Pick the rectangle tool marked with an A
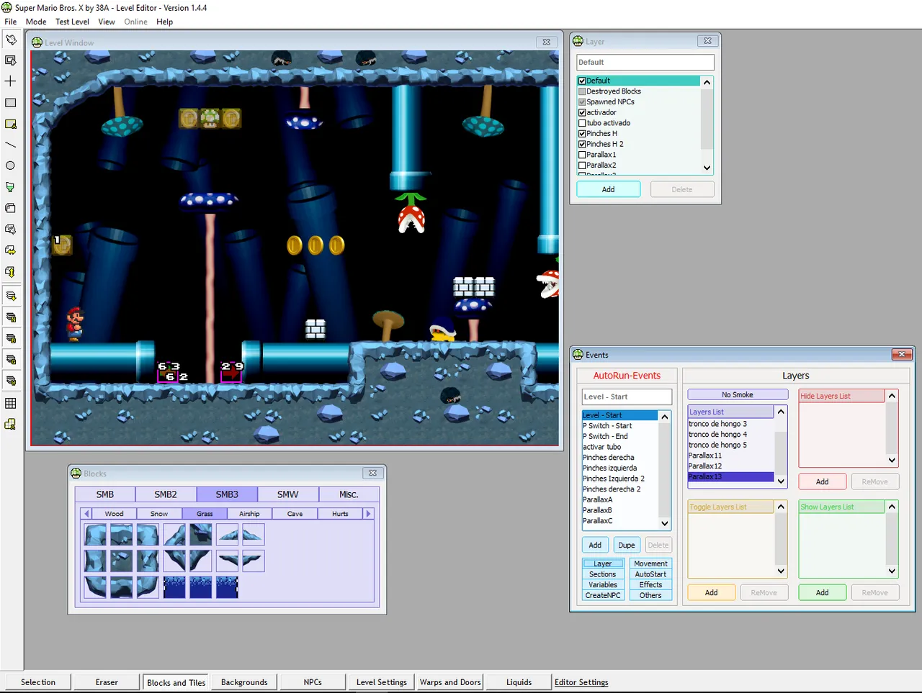 (11, 124)
